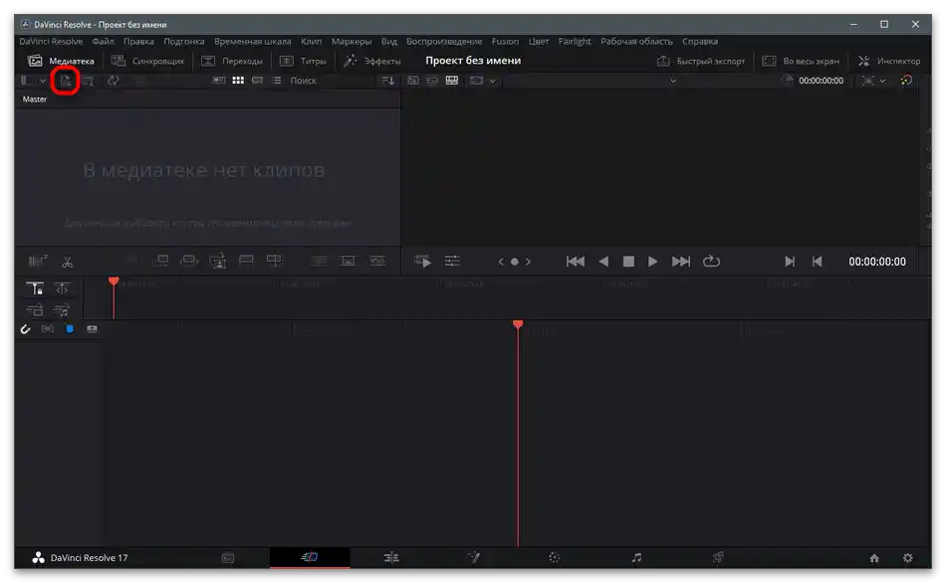Viewport: 946px width, 583px height.
Task: Open the Переходы panel
Action: pos(232,61)
